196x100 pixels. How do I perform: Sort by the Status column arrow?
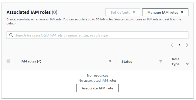[161, 61]
